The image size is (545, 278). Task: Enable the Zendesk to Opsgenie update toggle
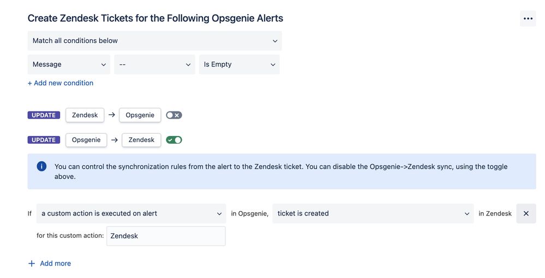coord(174,115)
